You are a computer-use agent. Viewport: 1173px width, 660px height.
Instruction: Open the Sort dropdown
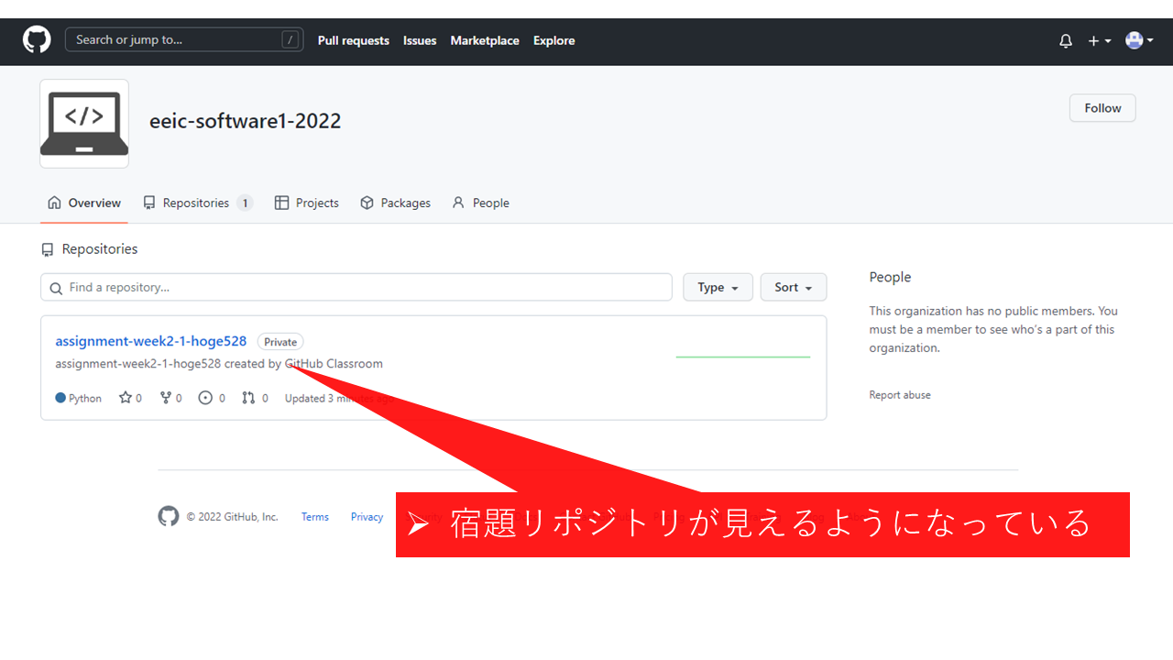point(793,287)
